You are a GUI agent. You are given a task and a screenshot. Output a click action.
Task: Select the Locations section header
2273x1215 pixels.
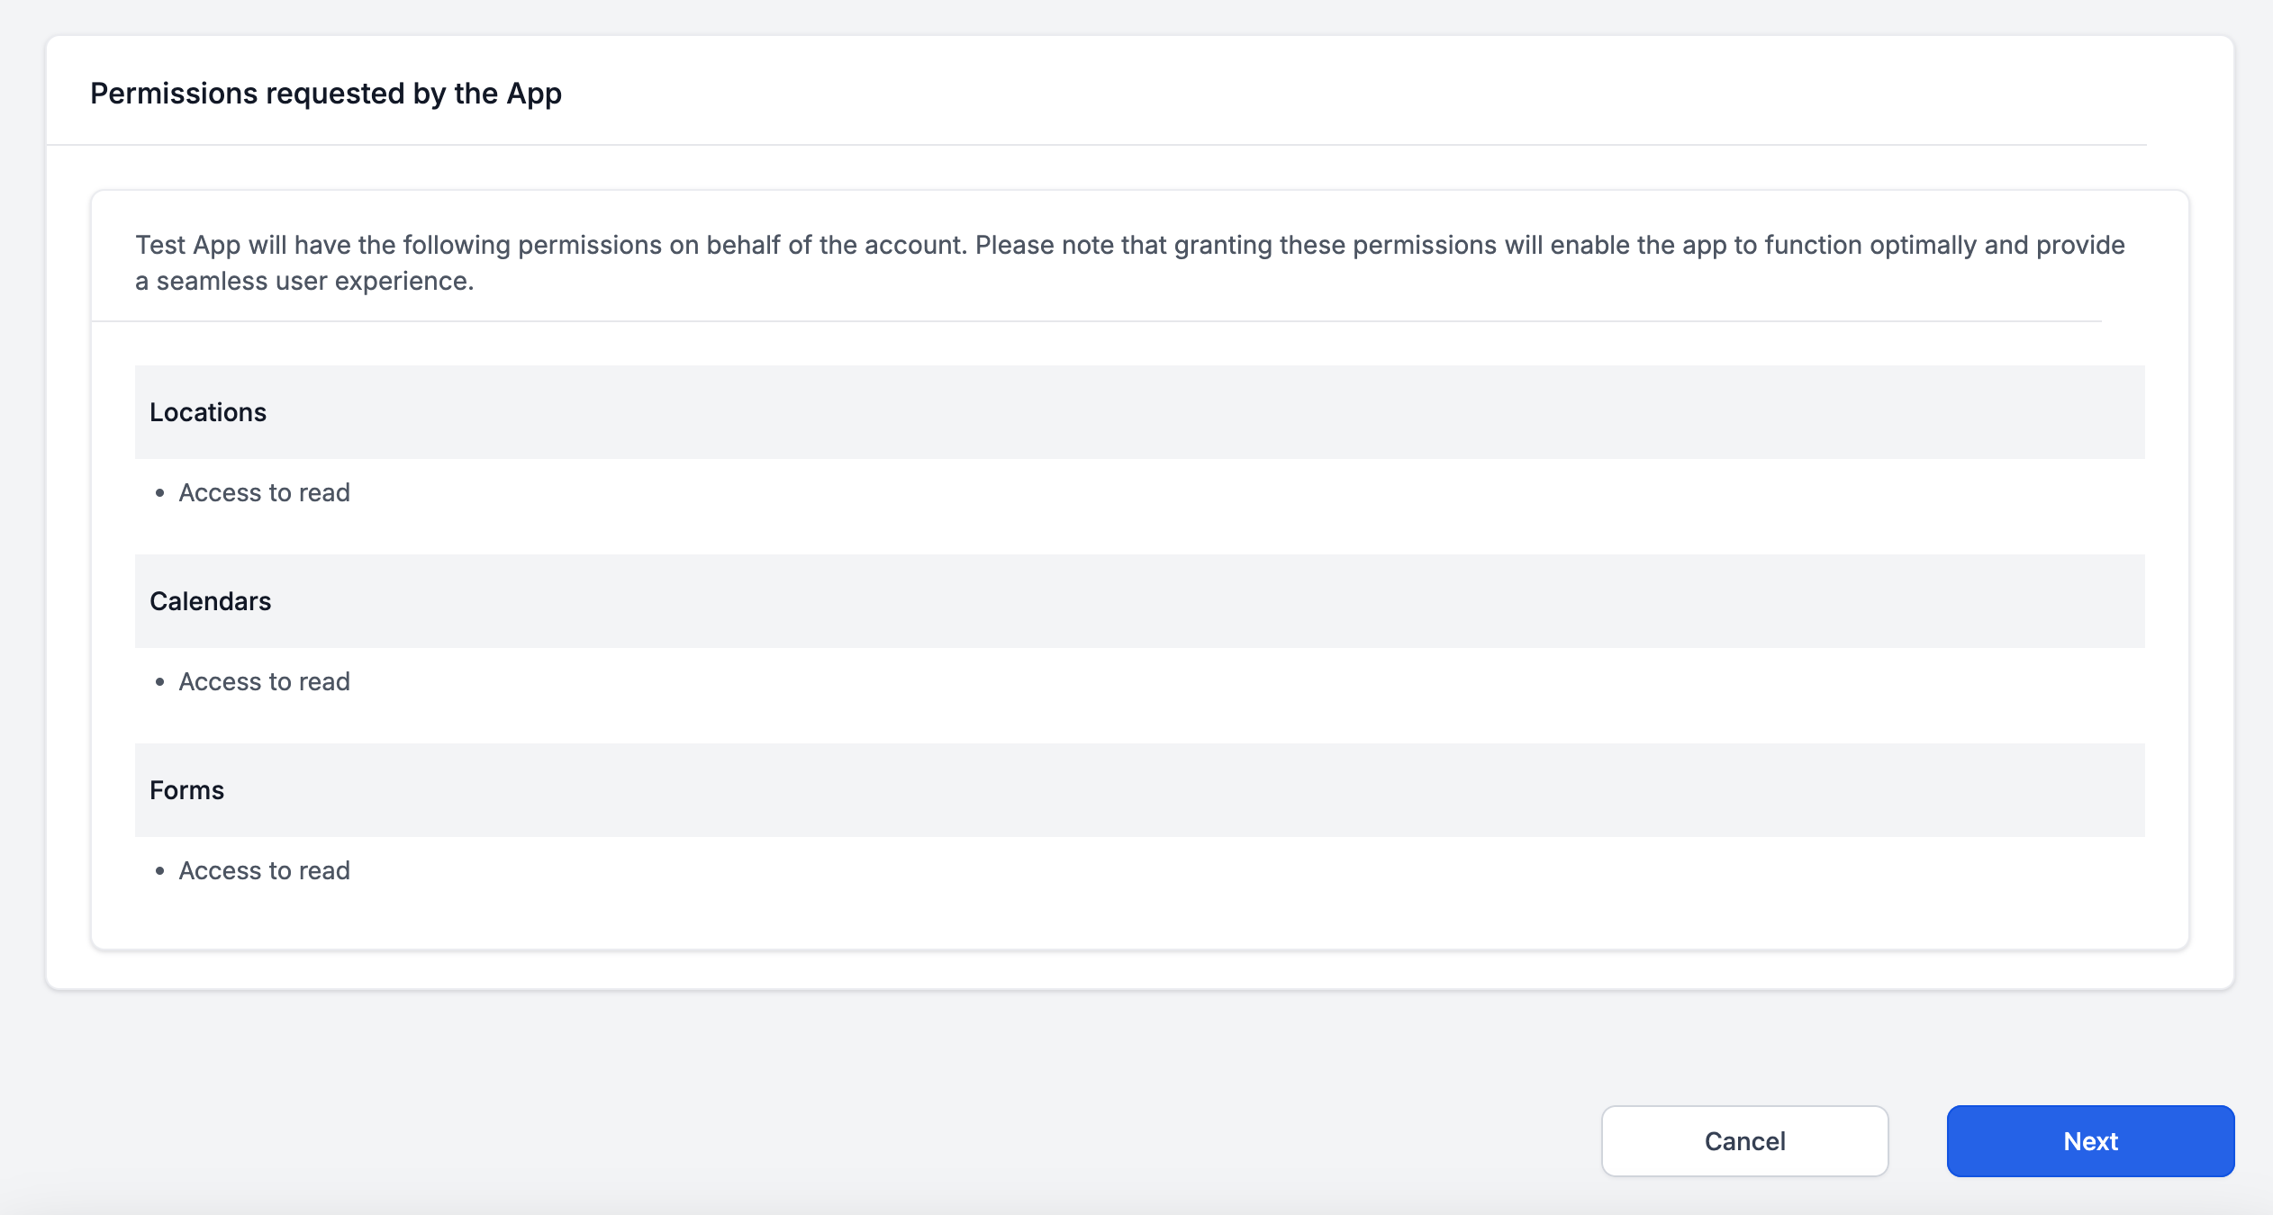click(208, 412)
